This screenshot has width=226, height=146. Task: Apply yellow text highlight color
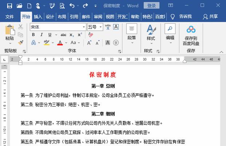pyautogui.click(x=47, y=43)
